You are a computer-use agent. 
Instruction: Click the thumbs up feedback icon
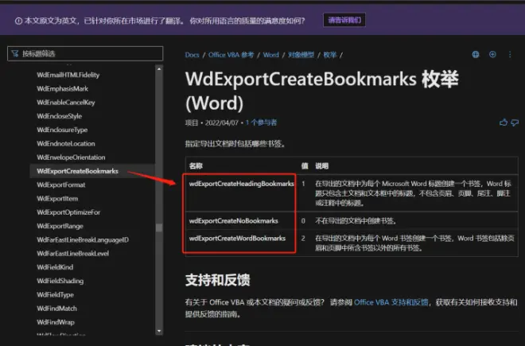pos(504,122)
